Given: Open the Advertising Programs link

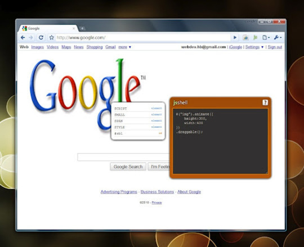Looking at the screenshot, I should (119, 192).
